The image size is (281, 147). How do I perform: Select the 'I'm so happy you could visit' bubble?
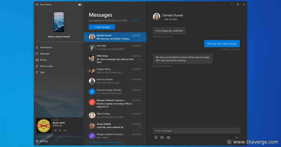coord(169,31)
